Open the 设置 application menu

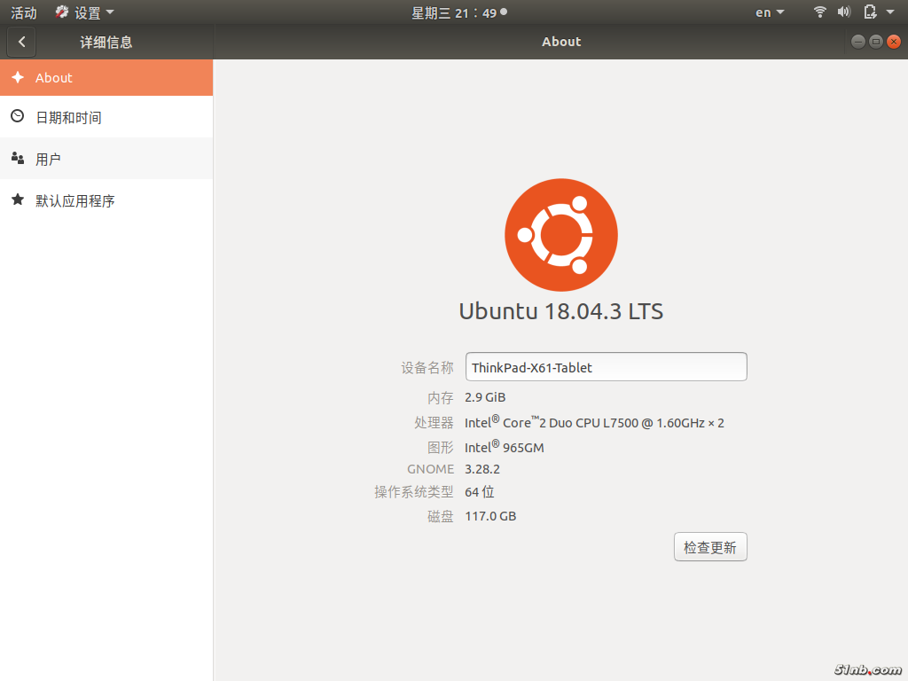coord(86,12)
